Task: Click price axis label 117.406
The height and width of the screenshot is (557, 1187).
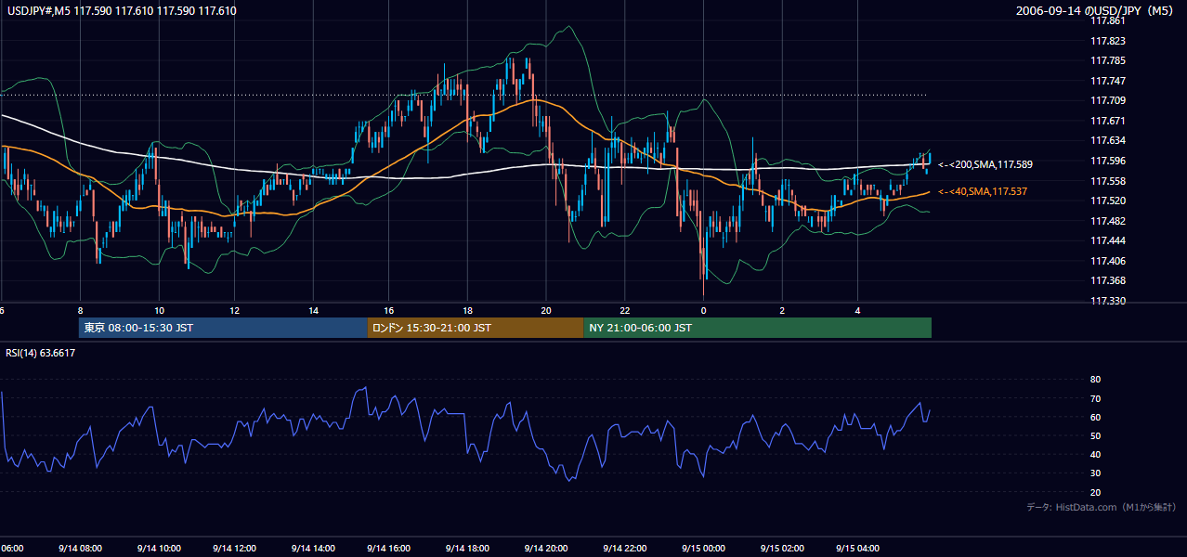Action: 1107,261
